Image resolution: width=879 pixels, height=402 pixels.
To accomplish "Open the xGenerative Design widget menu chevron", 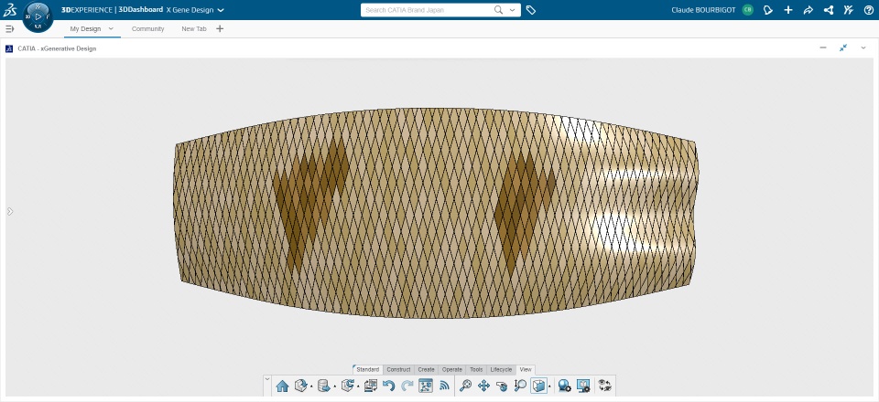I will (x=863, y=48).
